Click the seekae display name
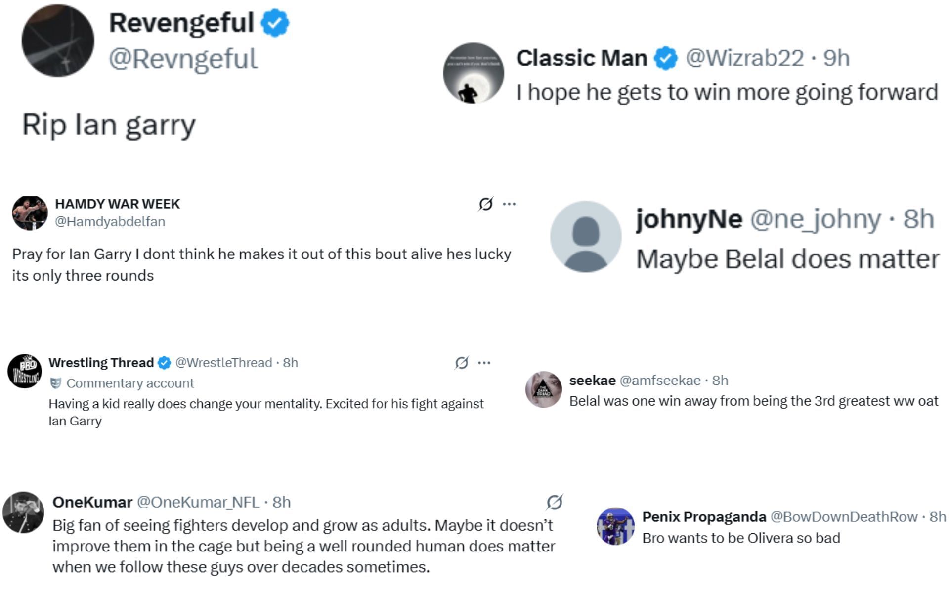Viewport: 949px width, 593px height. coord(592,381)
